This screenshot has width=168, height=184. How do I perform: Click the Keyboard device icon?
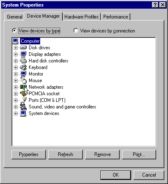[x=23, y=67]
